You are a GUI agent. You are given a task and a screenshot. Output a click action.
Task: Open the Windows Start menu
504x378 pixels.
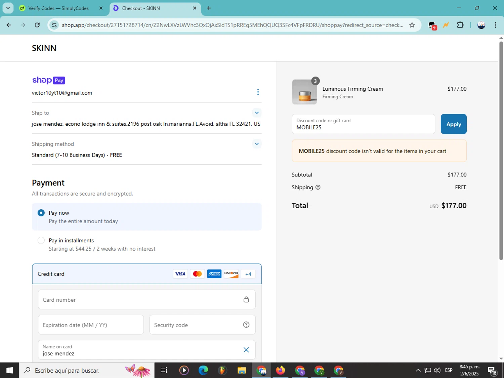point(9,370)
